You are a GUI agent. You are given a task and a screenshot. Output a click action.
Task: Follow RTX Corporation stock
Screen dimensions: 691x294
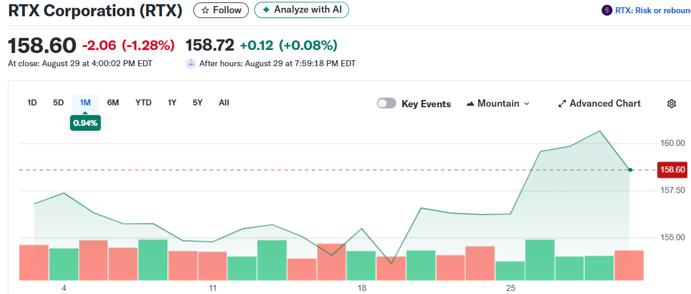pos(221,10)
